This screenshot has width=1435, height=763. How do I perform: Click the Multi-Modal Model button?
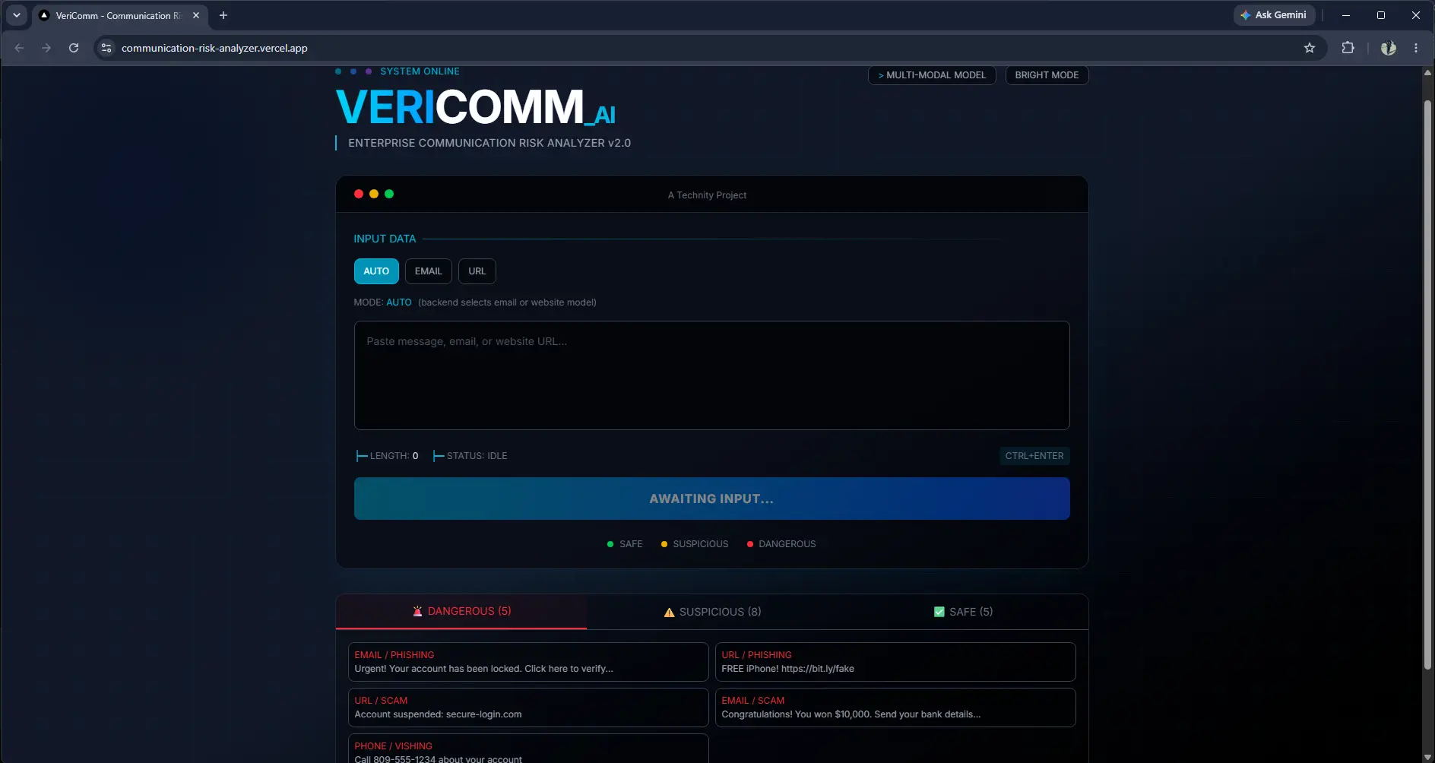tap(932, 75)
